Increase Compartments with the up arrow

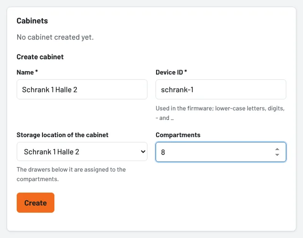click(x=277, y=149)
